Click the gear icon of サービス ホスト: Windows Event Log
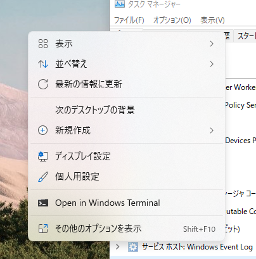 pyautogui.click(x=133, y=247)
